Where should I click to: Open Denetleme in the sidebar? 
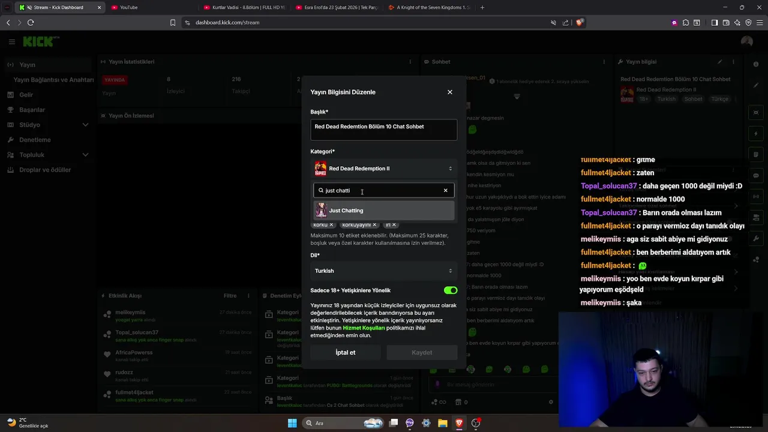coord(48,140)
